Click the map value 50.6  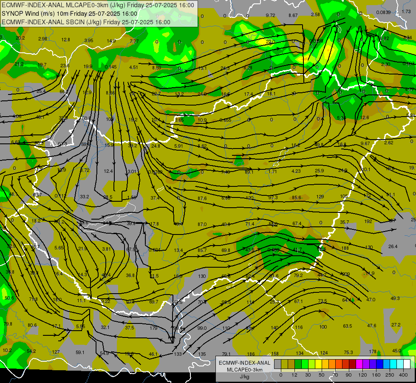(9, 298)
